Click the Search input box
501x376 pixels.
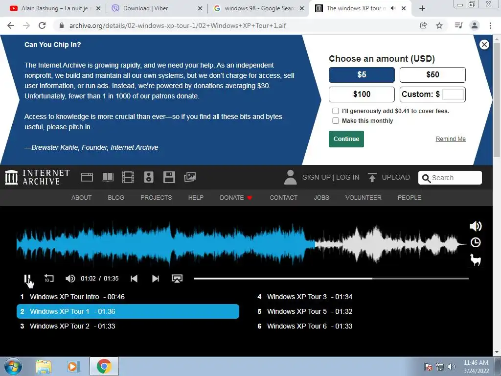point(450,178)
